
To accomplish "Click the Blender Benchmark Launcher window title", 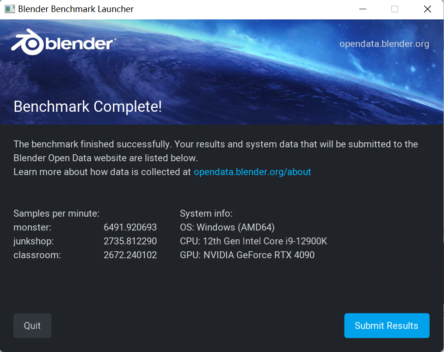I will 76,9.
